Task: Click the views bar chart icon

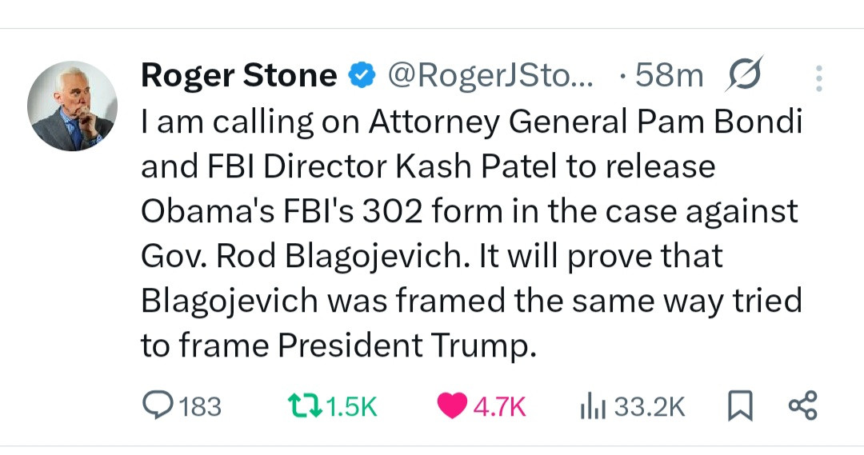Action: [x=590, y=406]
